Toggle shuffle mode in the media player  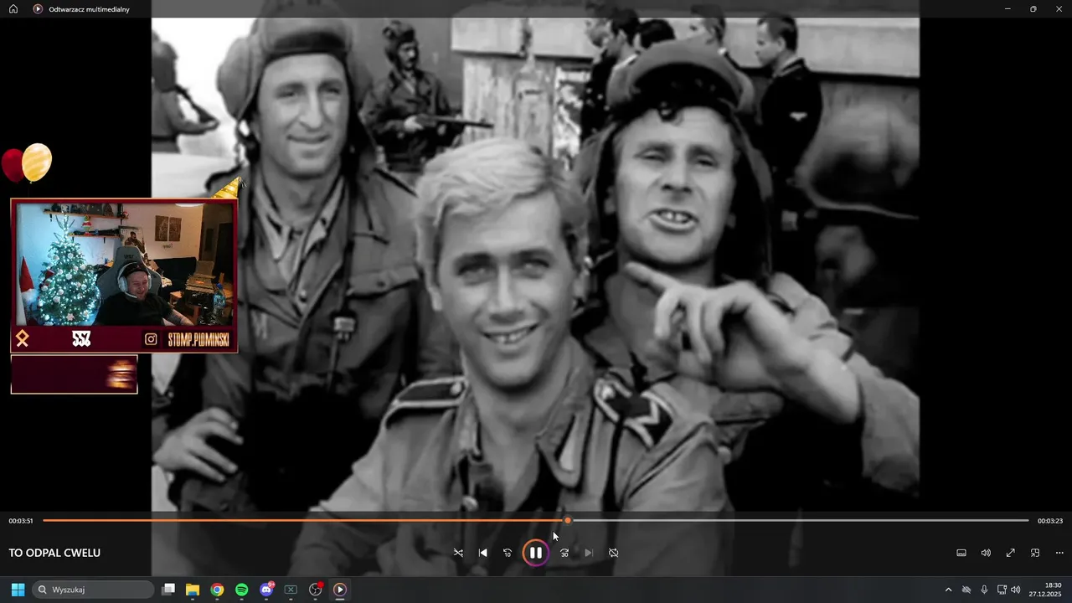point(458,553)
